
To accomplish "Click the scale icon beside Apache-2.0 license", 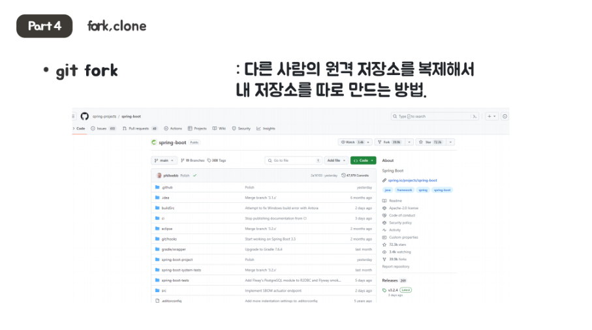I will pos(384,208).
